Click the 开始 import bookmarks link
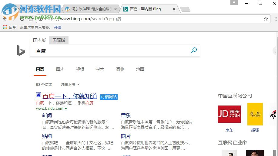The width and height of the screenshot is (278, 156). (58, 28)
